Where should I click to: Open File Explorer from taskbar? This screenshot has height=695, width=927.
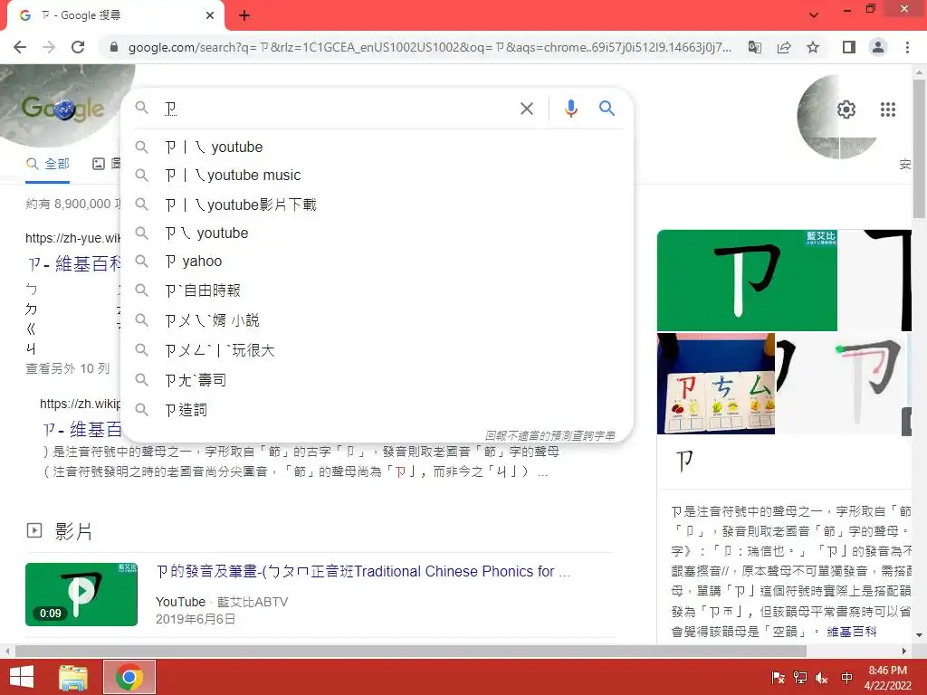[72, 677]
